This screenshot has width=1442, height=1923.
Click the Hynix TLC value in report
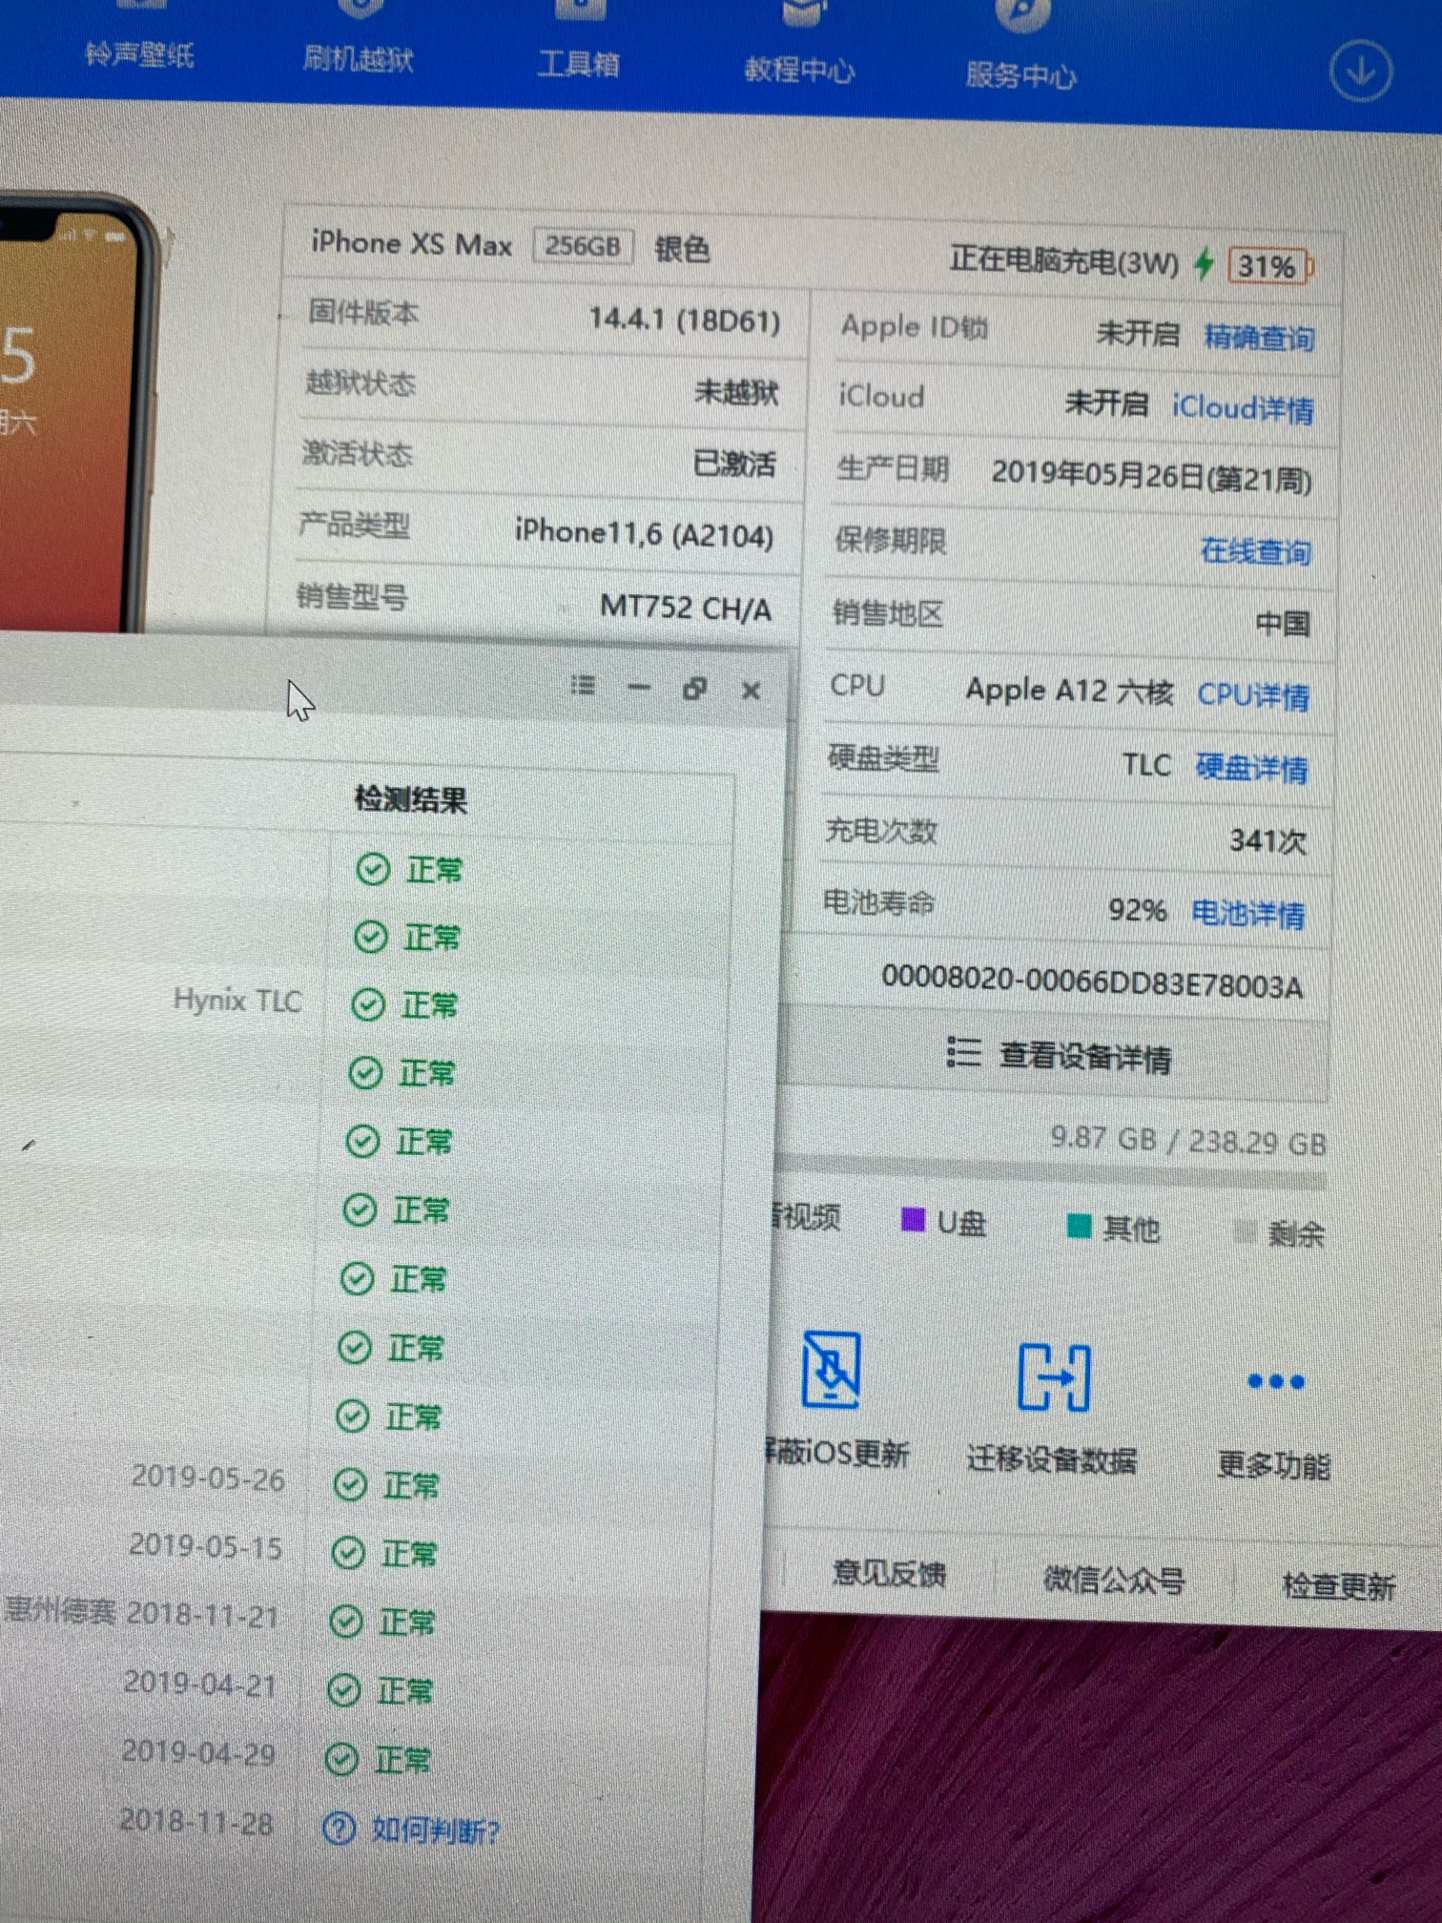tap(237, 1000)
